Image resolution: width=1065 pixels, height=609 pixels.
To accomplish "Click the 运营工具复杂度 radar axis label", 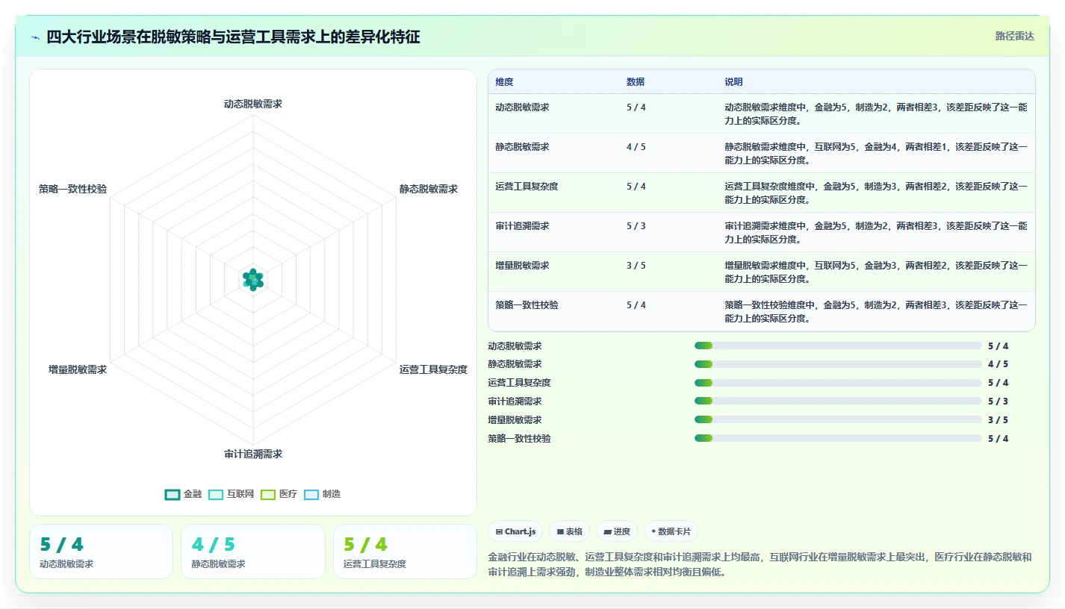I will pos(433,369).
